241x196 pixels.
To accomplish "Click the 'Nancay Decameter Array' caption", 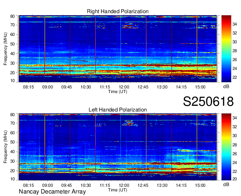I will point(52,192).
